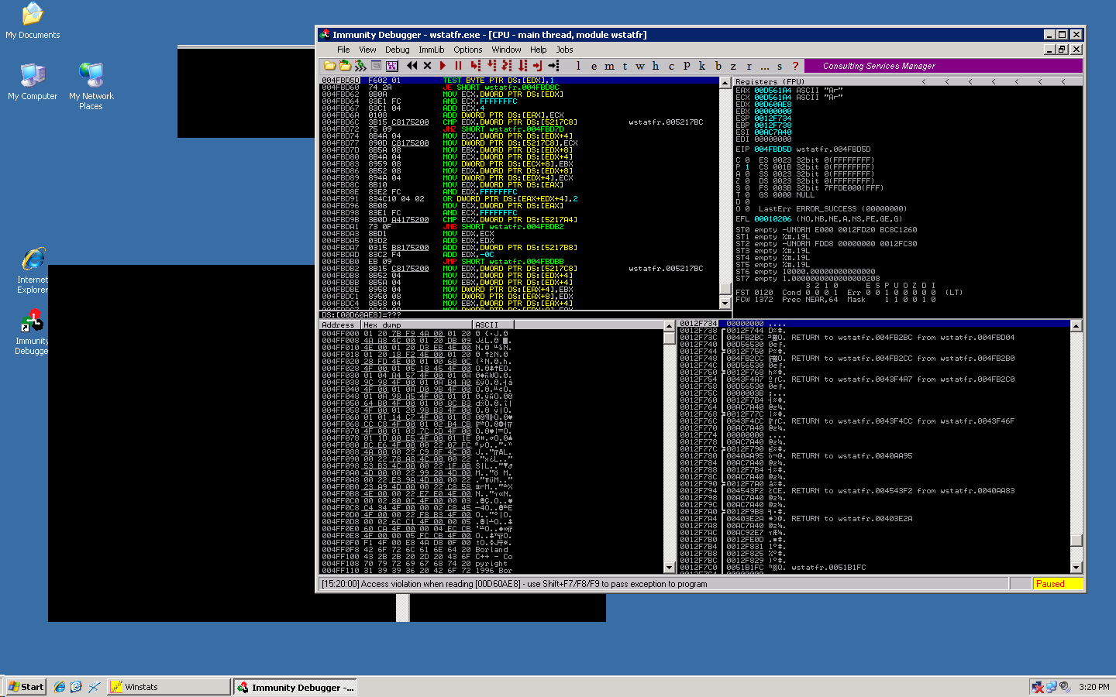Open the View menu

pos(367,50)
